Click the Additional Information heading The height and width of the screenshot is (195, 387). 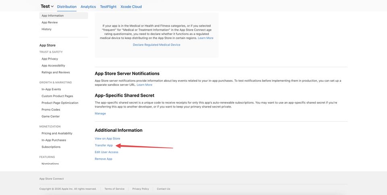[x=119, y=130]
